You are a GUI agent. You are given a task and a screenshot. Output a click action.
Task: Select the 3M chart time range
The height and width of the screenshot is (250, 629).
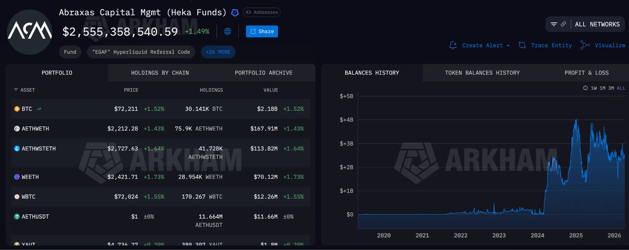611,88
